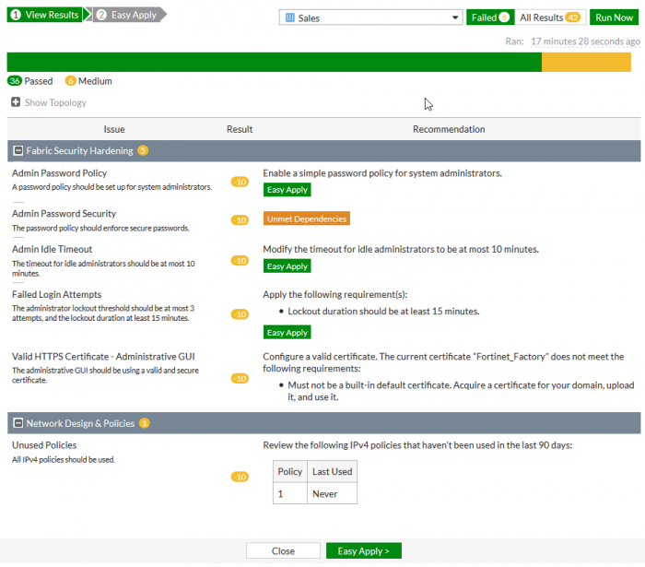Click the -10 score badge for Admin Idle Timeout
The width and height of the screenshot is (645, 567).
pos(240,261)
